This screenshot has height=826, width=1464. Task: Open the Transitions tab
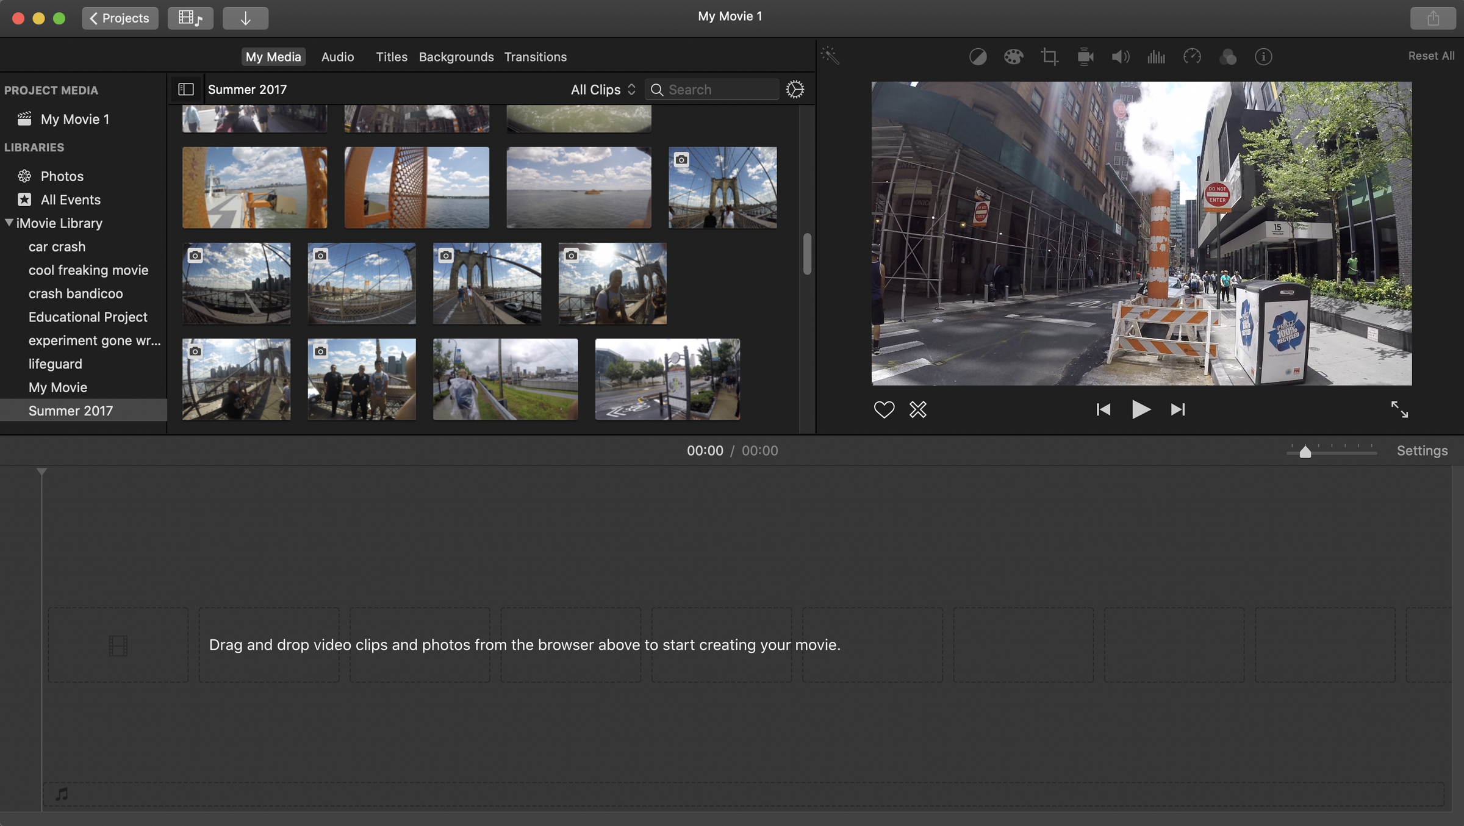[536, 56]
